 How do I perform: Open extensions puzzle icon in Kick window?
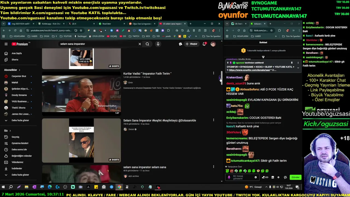pos(279,30)
